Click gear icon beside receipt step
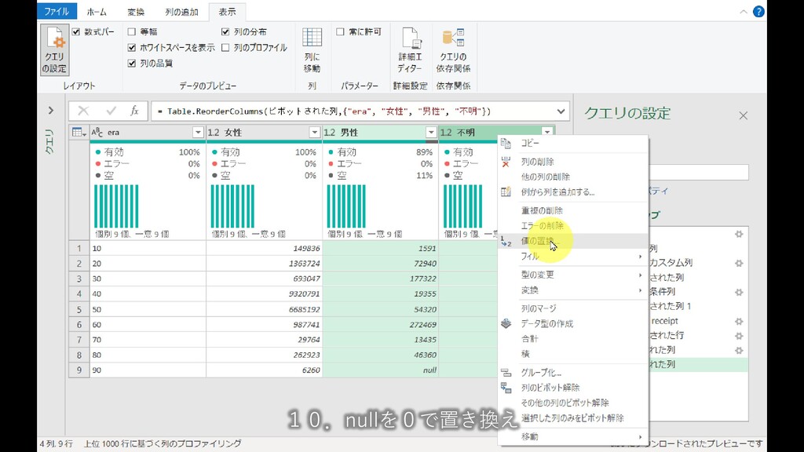804x452 pixels. click(x=739, y=321)
